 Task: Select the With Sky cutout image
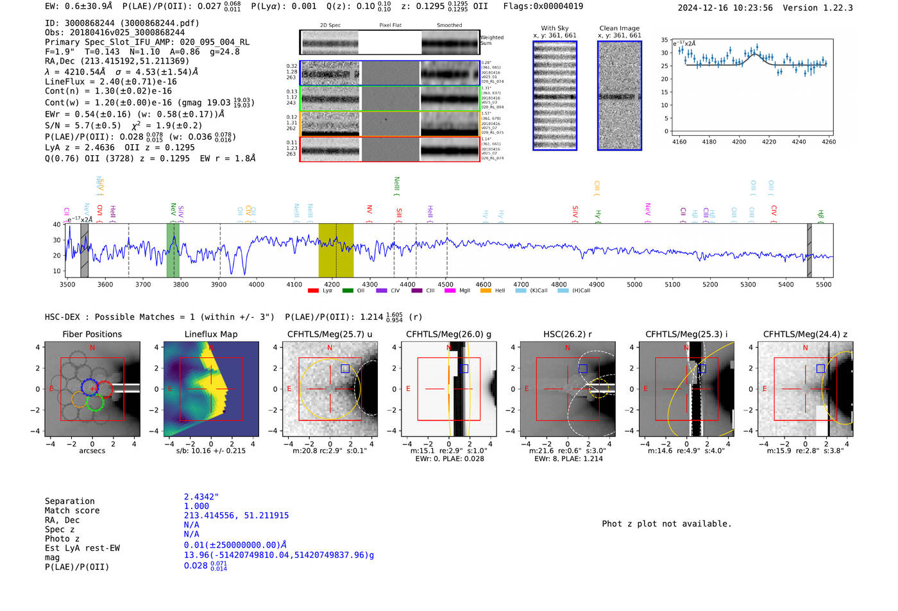pyautogui.click(x=555, y=96)
